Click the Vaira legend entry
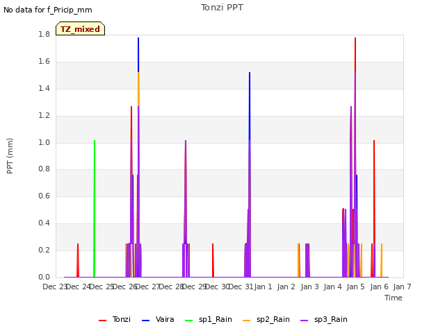Image resolution: width=445 pixels, height=333 pixels. pyautogui.click(x=158, y=319)
